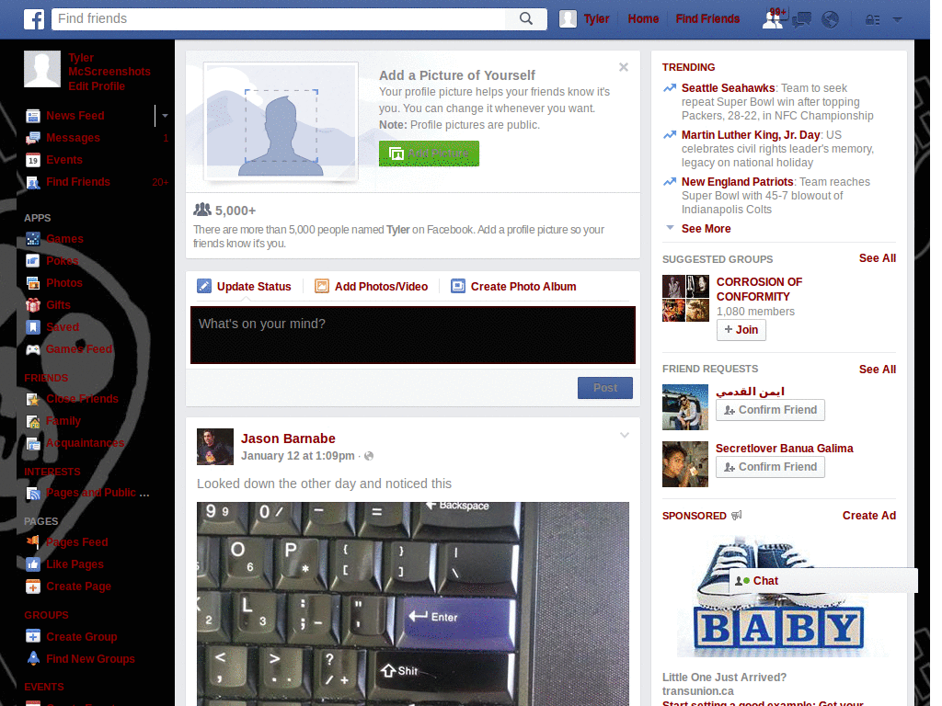Click the search magnifier icon
The height and width of the screenshot is (706, 942).
(525, 18)
